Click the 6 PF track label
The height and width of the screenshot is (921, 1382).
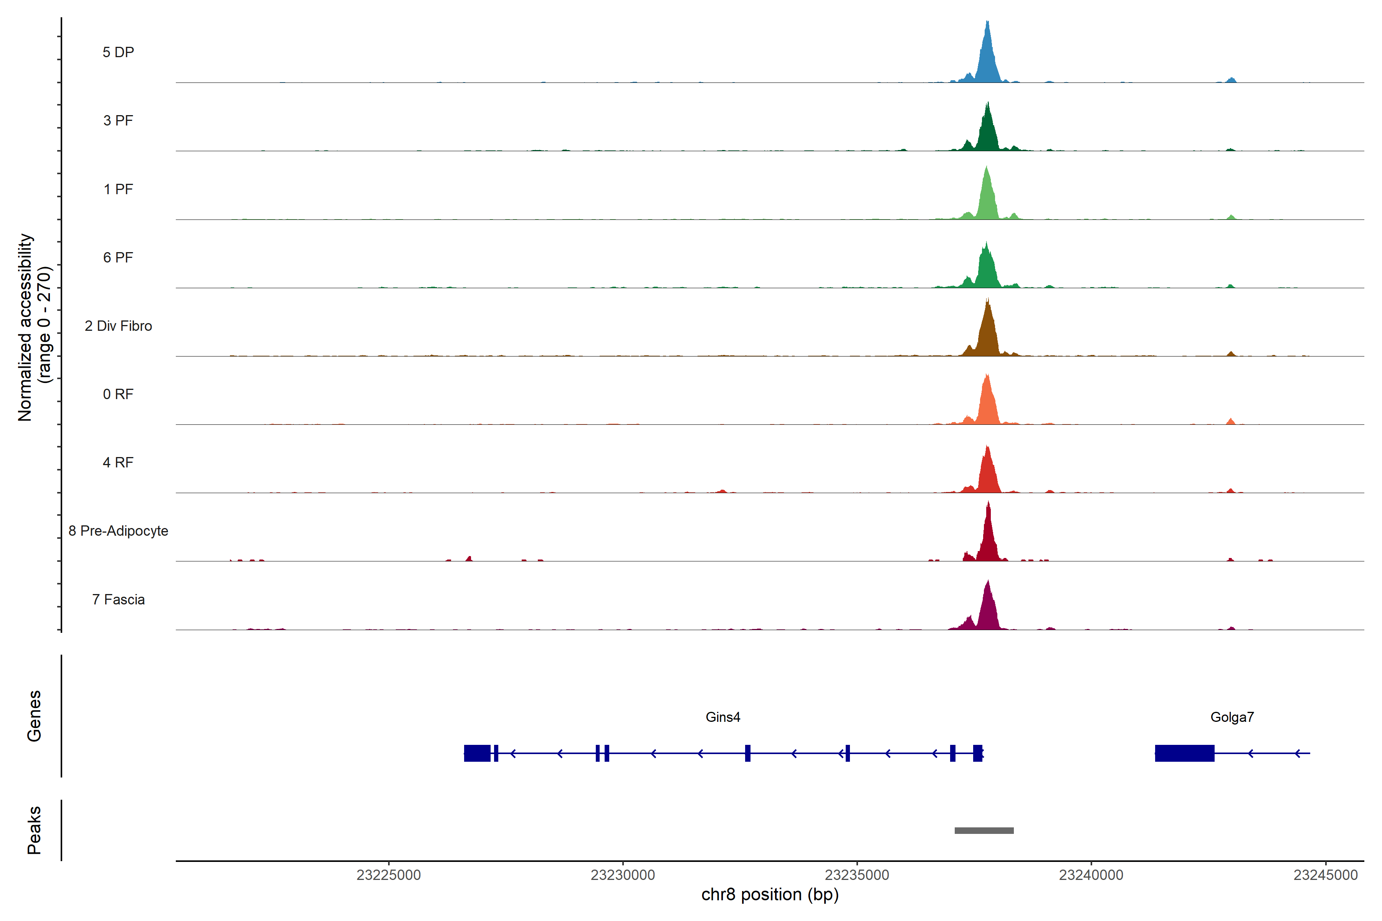click(x=118, y=257)
